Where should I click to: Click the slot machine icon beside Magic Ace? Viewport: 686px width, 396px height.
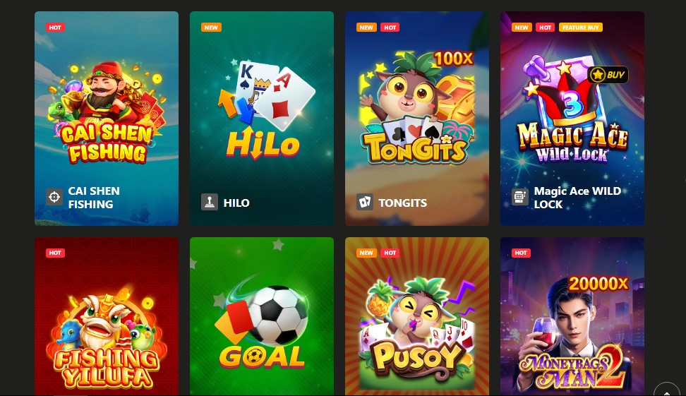(520, 197)
